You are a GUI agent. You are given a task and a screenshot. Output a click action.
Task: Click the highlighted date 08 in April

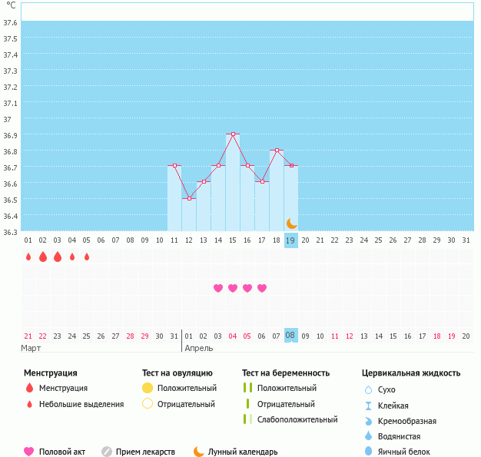[x=290, y=336]
